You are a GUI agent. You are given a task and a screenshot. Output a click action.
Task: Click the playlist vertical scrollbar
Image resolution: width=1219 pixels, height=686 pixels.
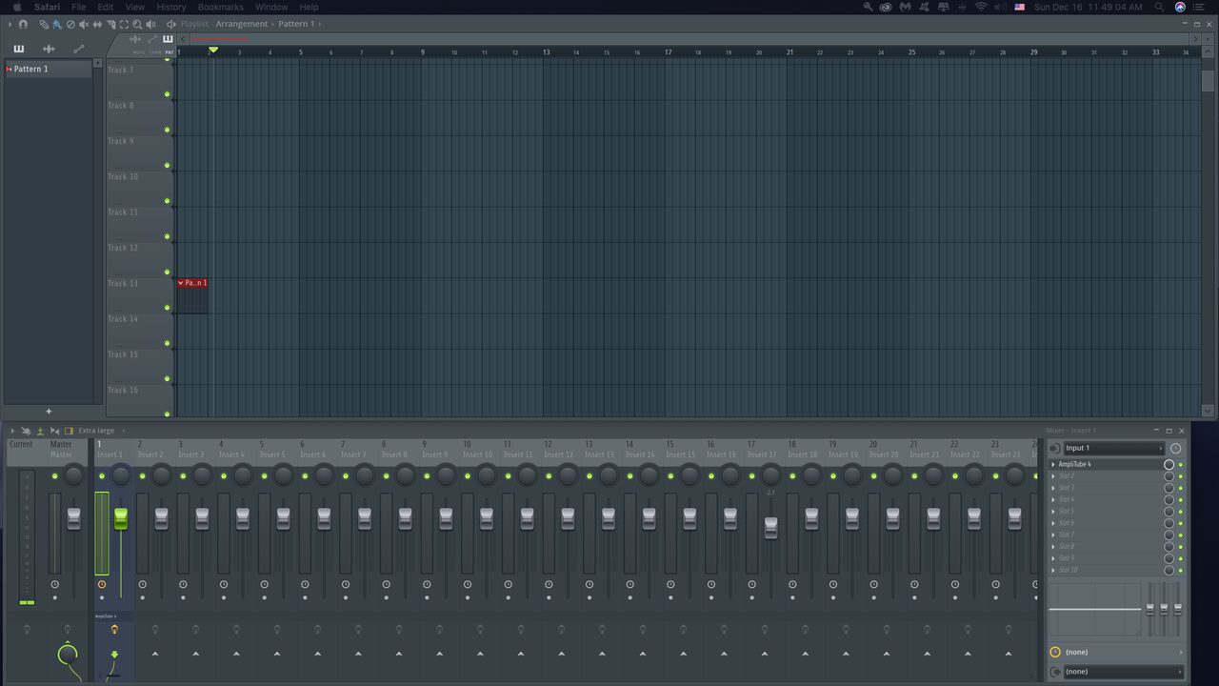pos(1208,82)
